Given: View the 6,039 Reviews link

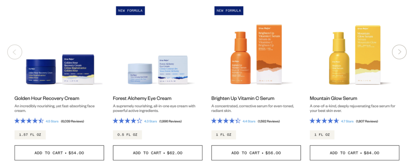Looking at the screenshot, I should pyautogui.click(x=73, y=122).
